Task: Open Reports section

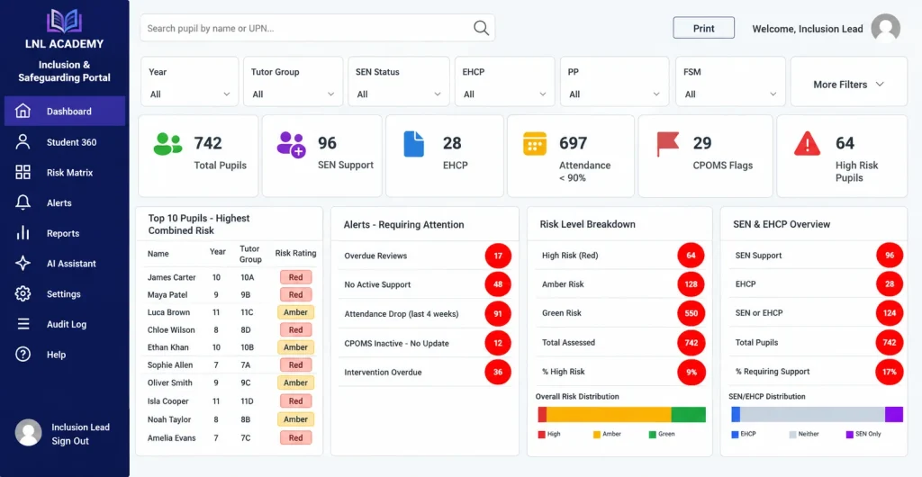Action: click(65, 233)
